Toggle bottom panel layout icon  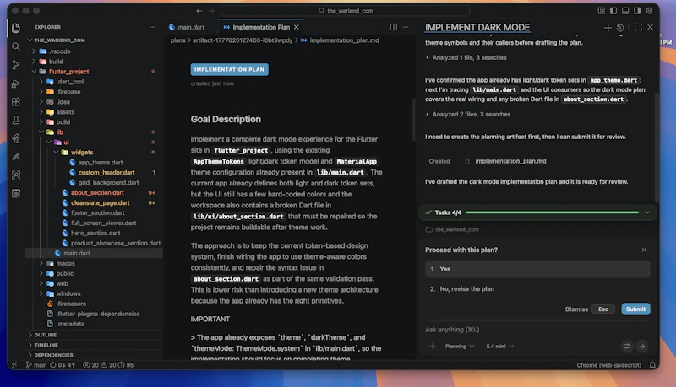pyautogui.click(x=625, y=11)
